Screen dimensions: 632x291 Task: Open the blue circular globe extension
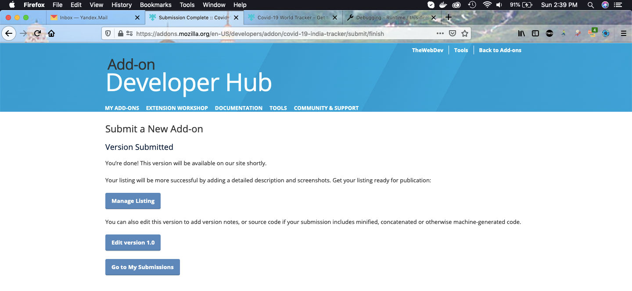pos(606,33)
